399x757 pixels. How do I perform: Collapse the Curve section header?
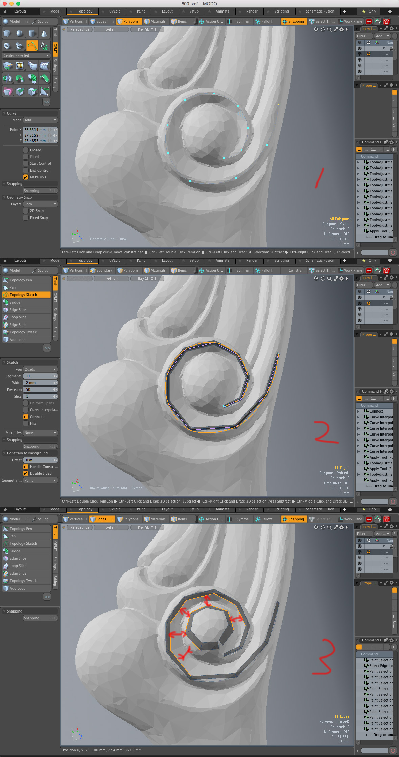pyautogui.click(x=30, y=113)
